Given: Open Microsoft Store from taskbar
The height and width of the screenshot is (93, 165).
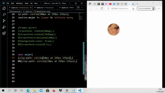Looking at the screenshot, I should [x=47, y=90].
